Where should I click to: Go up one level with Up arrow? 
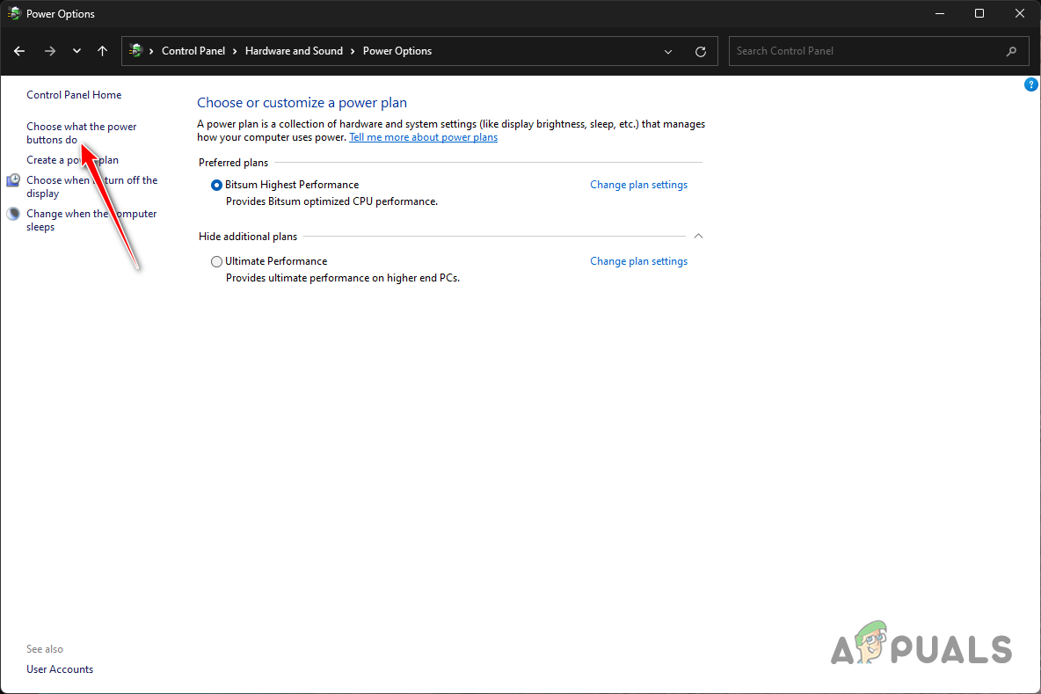pos(102,51)
